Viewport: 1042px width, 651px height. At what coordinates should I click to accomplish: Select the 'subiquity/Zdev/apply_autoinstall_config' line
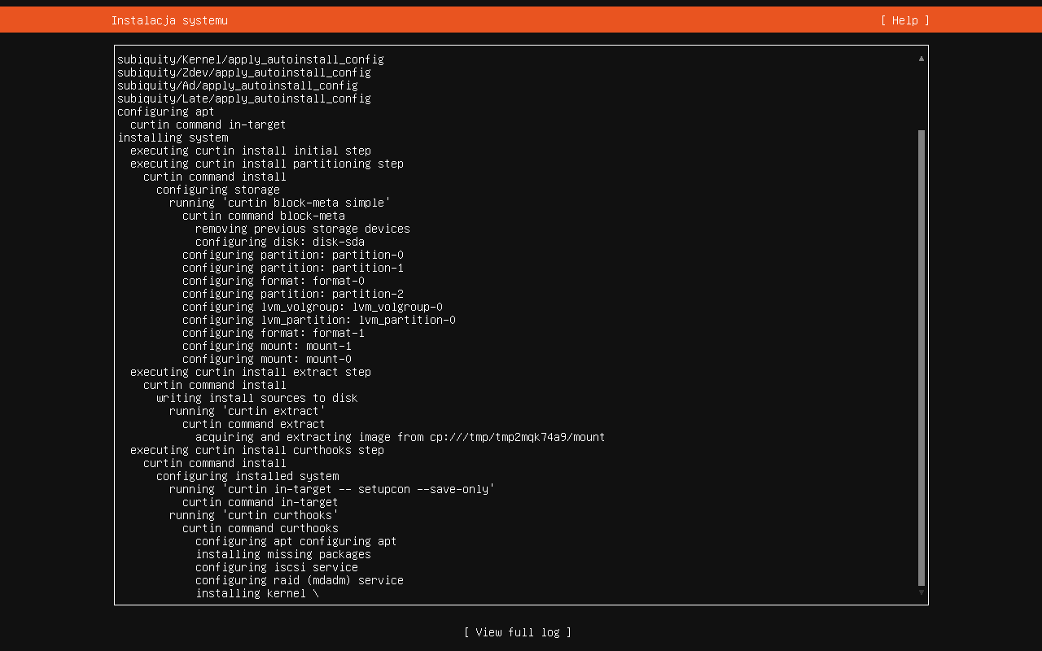244,72
